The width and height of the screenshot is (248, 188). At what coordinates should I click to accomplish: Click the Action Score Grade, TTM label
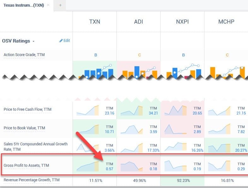24,55
